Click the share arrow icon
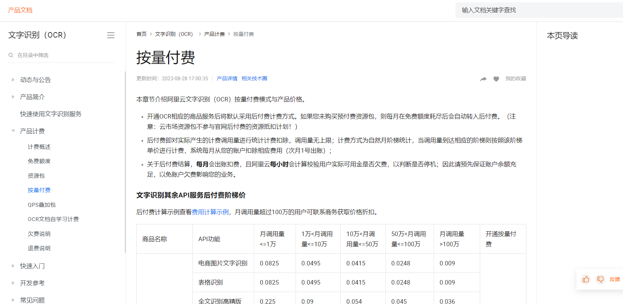This screenshot has height=304, width=623. [x=483, y=79]
